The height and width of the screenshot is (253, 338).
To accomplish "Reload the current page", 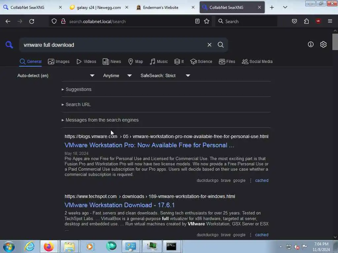I will [x=32, y=21].
